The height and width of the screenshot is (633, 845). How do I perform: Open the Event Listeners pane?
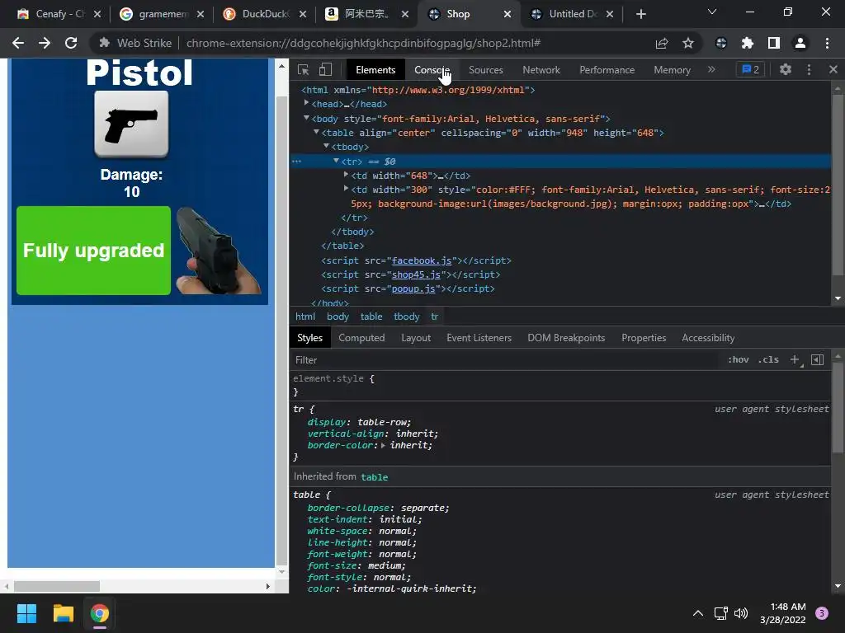[479, 338]
